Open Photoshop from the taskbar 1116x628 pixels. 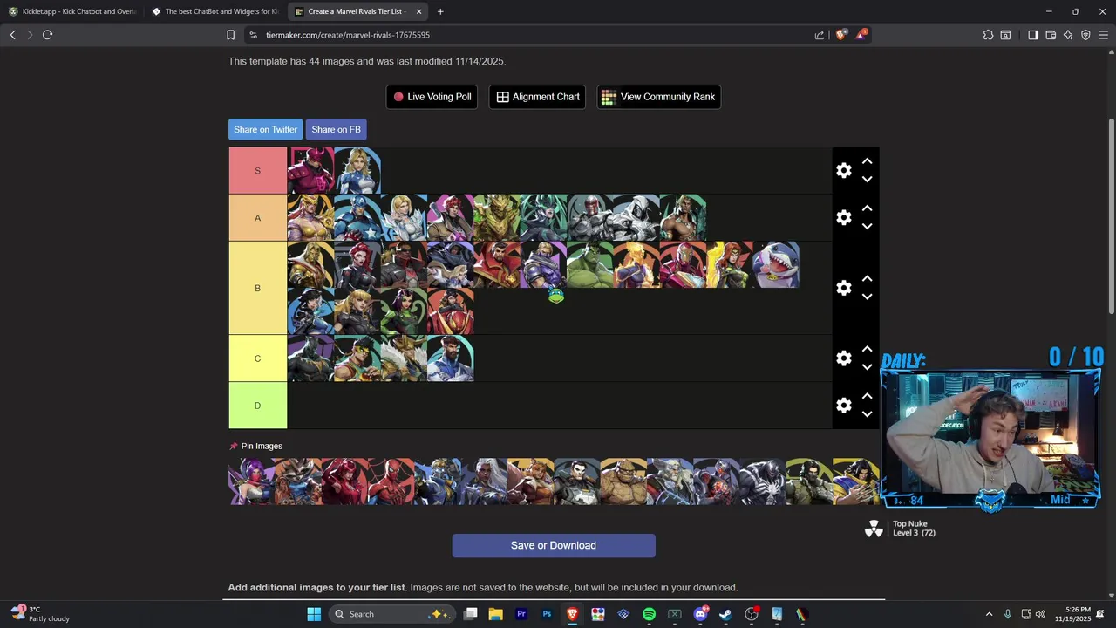click(x=547, y=614)
